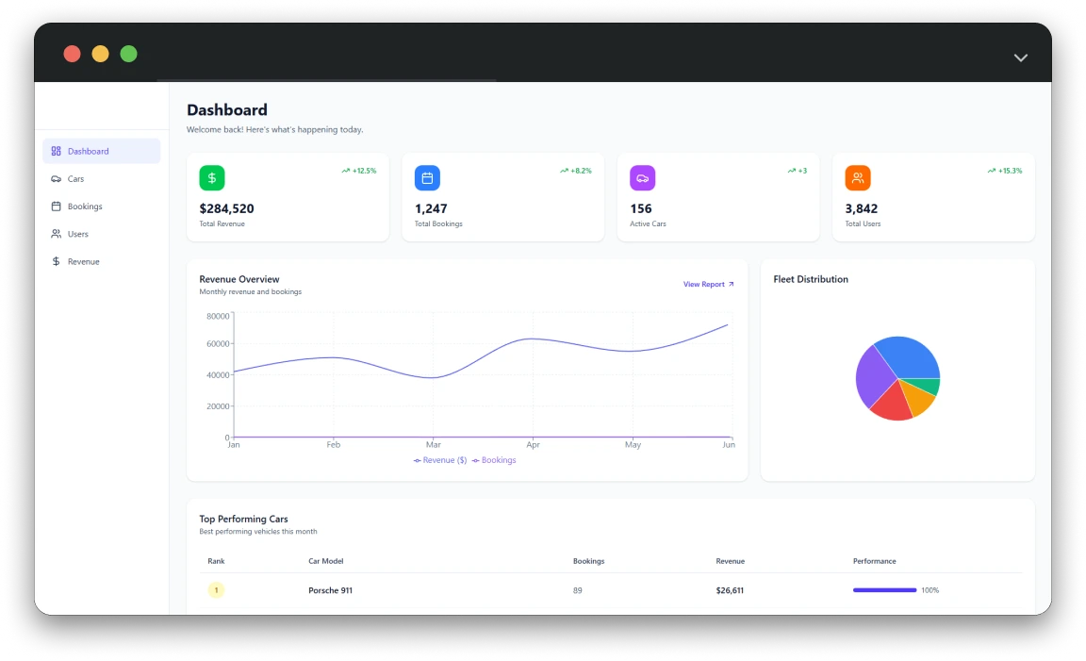Toggle the Revenue ($) legend series
Viewport: 1086px width, 661px height.
click(x=440, y=460)
